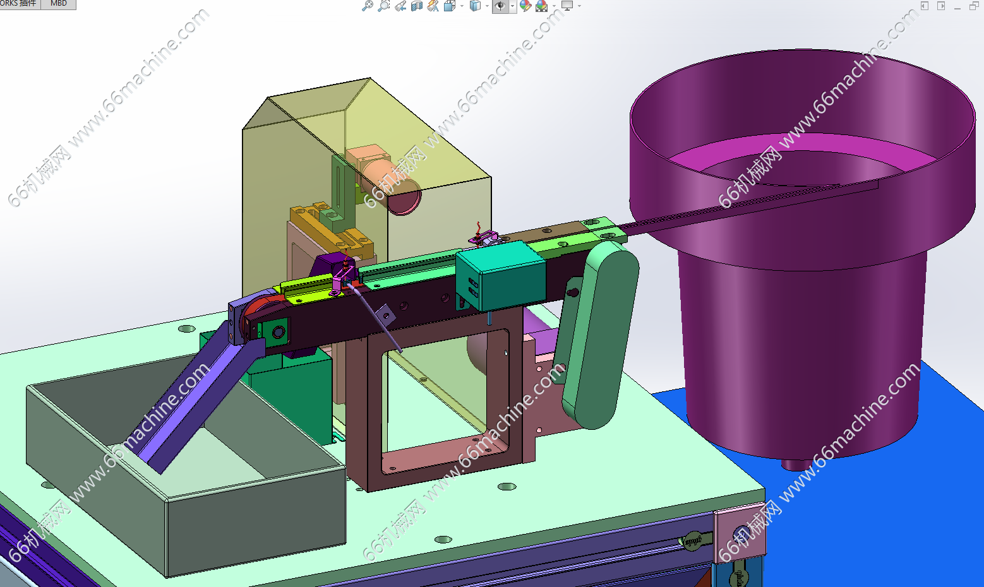Screen dimensions: 984x587
Task: Open the Dynamic Annotation Views icon
Action: [x=433, y=6]
